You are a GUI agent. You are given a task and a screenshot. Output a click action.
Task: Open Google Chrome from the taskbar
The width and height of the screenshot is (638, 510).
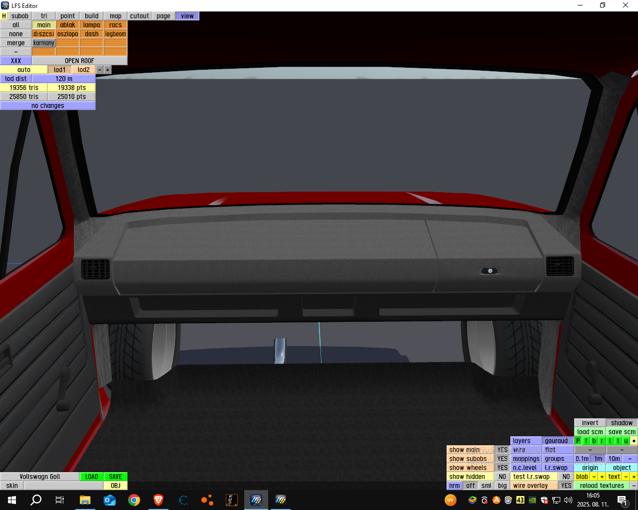[134, 500]
